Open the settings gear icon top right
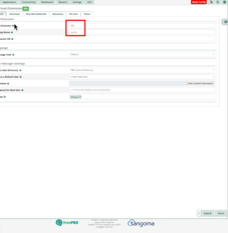228x233 pixels. click(224, 2)
